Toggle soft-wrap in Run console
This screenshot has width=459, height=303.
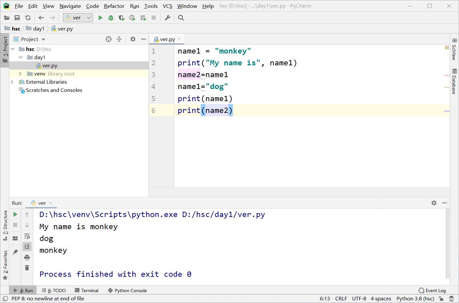coord(27,236)
